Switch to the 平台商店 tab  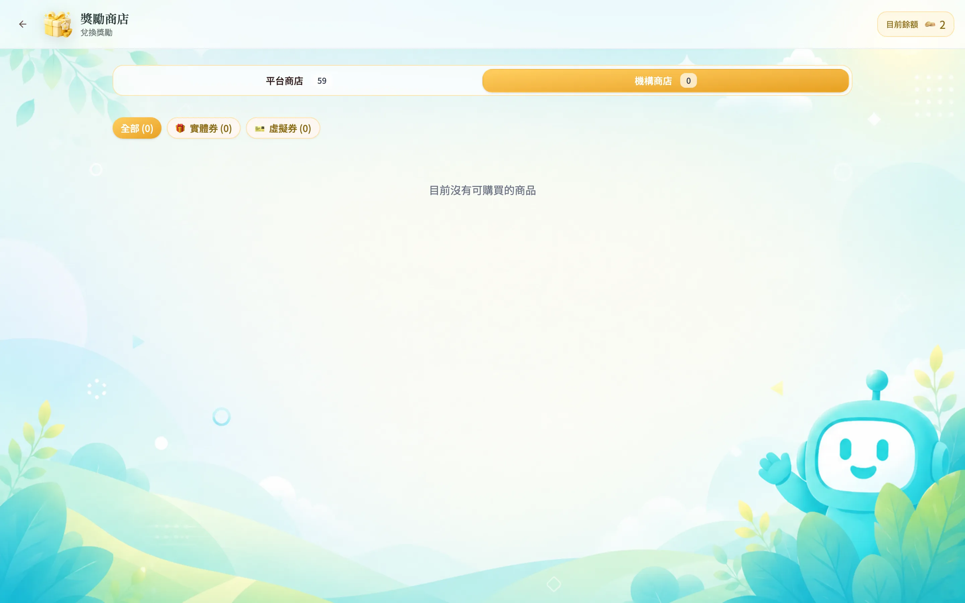[298, 80]
